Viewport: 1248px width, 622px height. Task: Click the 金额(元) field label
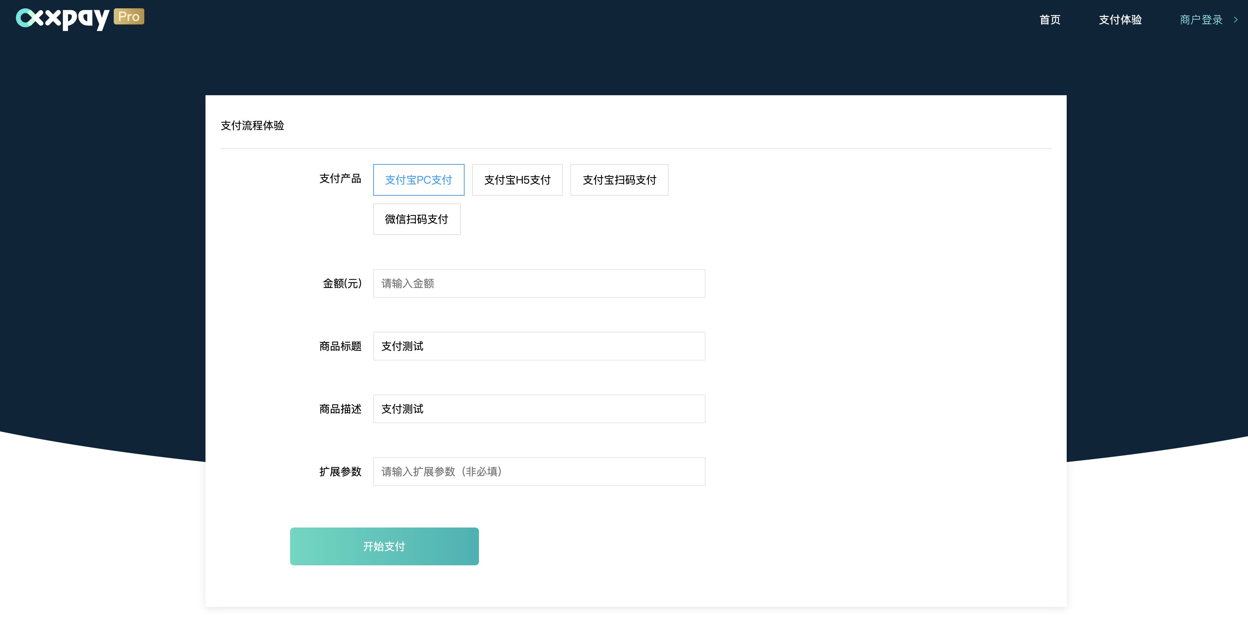(x=342, y=284)
